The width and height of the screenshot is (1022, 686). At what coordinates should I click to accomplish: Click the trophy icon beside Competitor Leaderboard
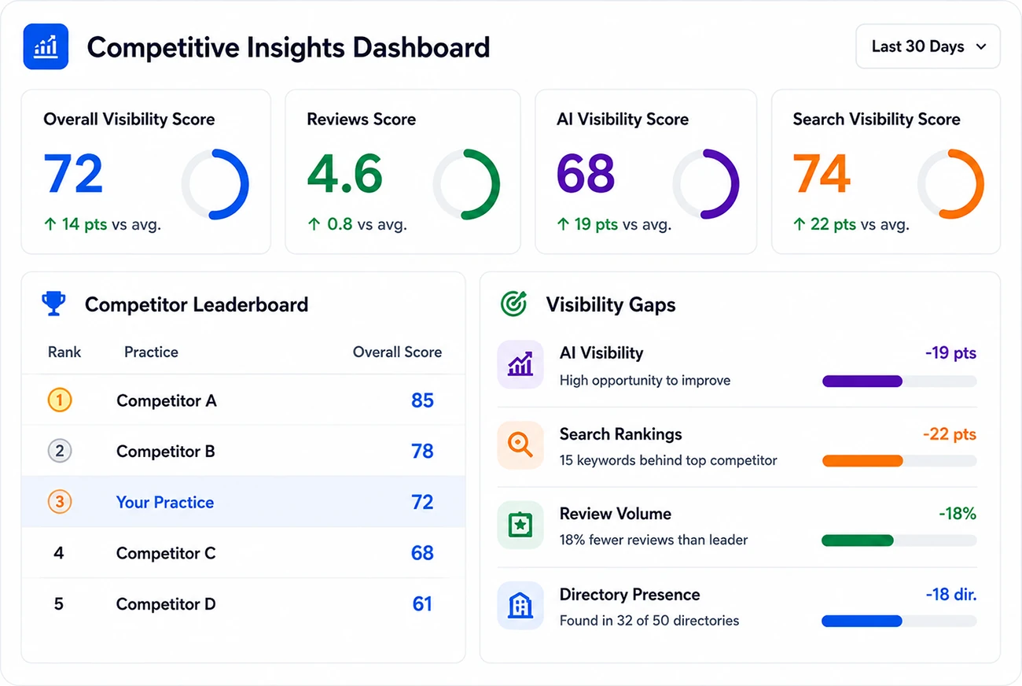click(x=53, y=304)
